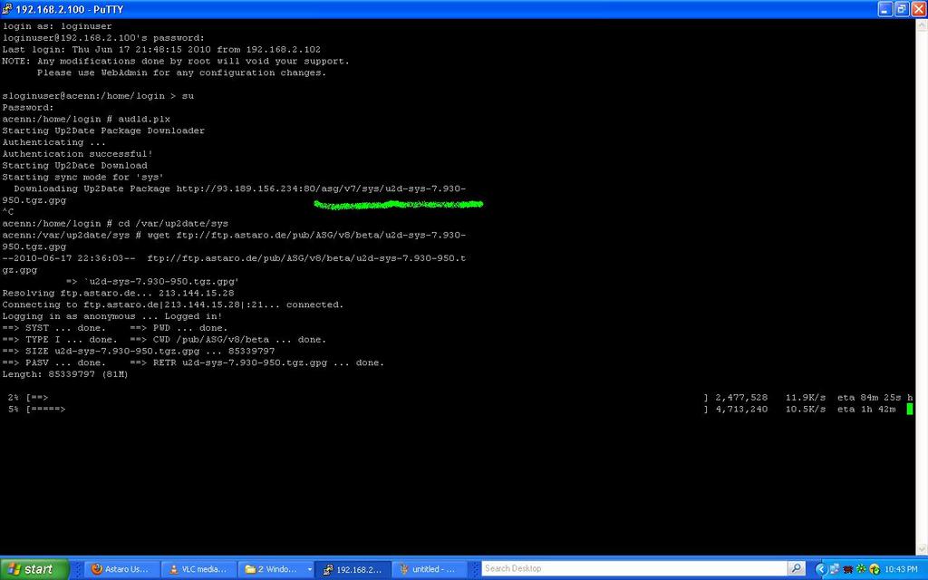928x580 pixels.
Task: Select the 192.168.2... PuTTY taskbar item
Action: [353, 569]
